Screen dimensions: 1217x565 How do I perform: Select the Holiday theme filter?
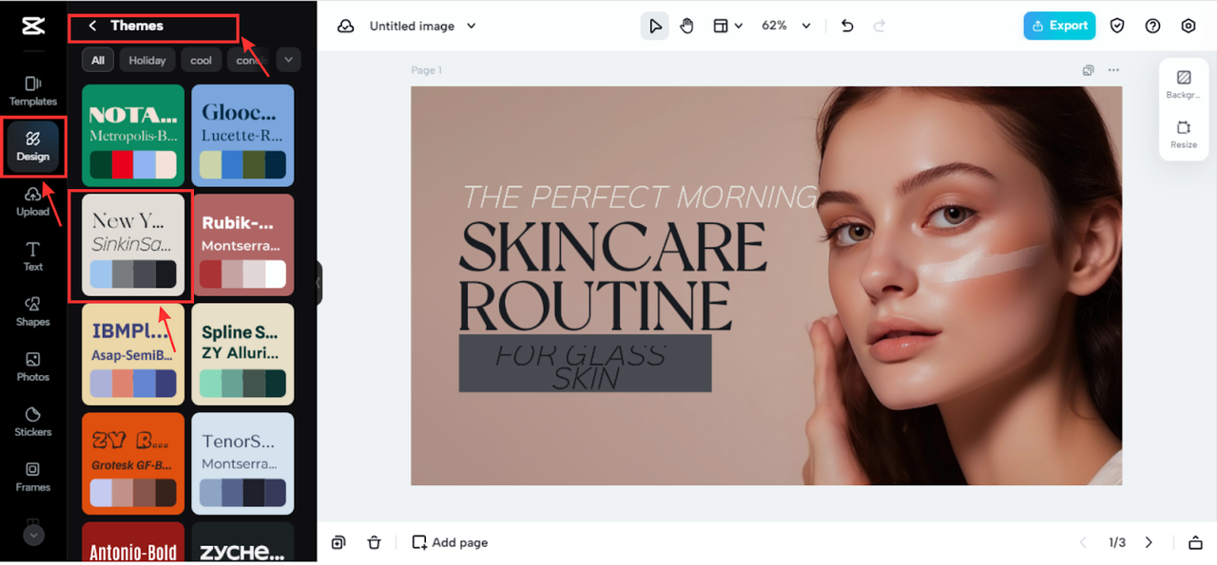click(x=147, y=60)
